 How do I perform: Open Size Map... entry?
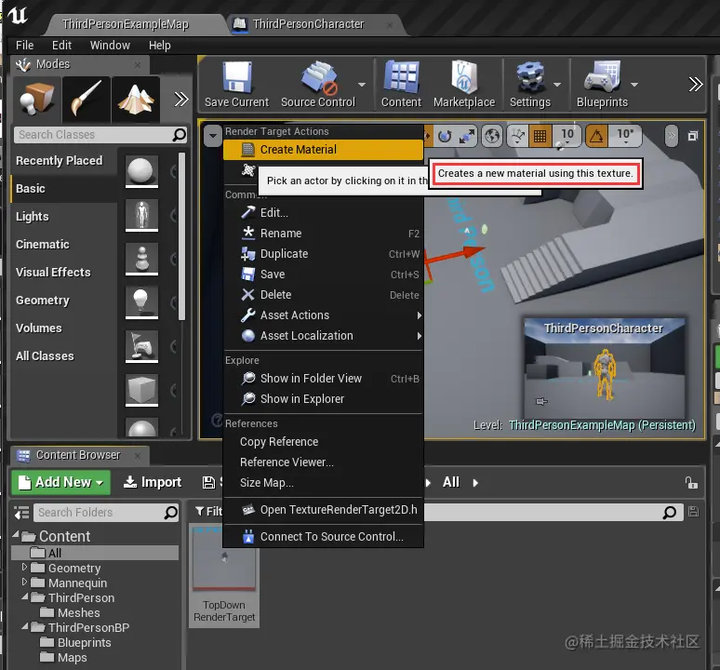[x=323, y=483]
